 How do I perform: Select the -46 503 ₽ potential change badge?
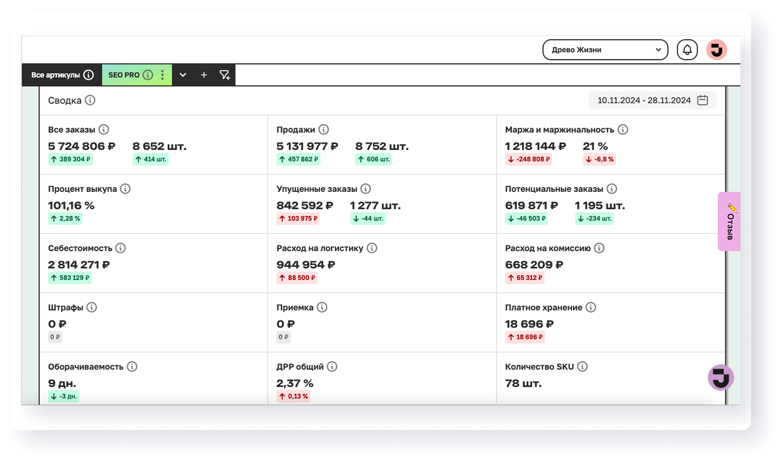click(526, 219)
